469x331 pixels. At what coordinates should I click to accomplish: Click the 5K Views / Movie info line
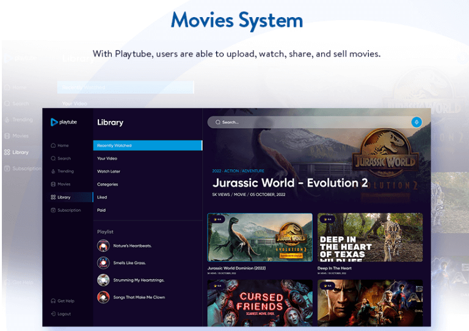pyautogui.click(x=249, y=194)
